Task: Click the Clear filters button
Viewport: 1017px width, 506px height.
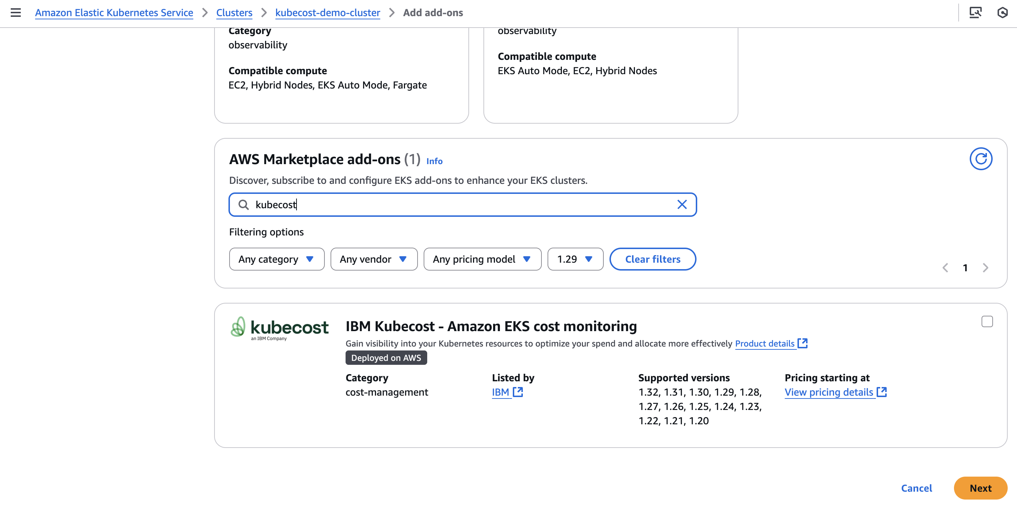Action: [652, 259]
